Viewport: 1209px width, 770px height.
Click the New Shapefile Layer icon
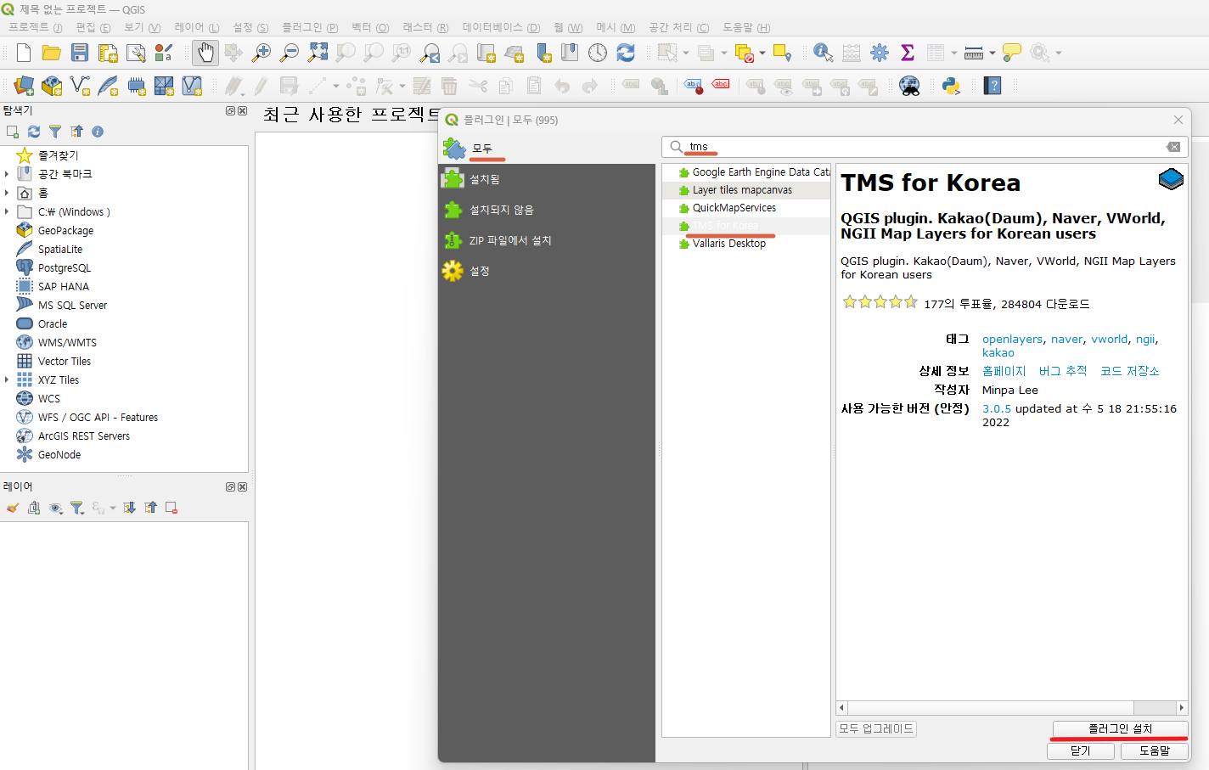point(80,86)
